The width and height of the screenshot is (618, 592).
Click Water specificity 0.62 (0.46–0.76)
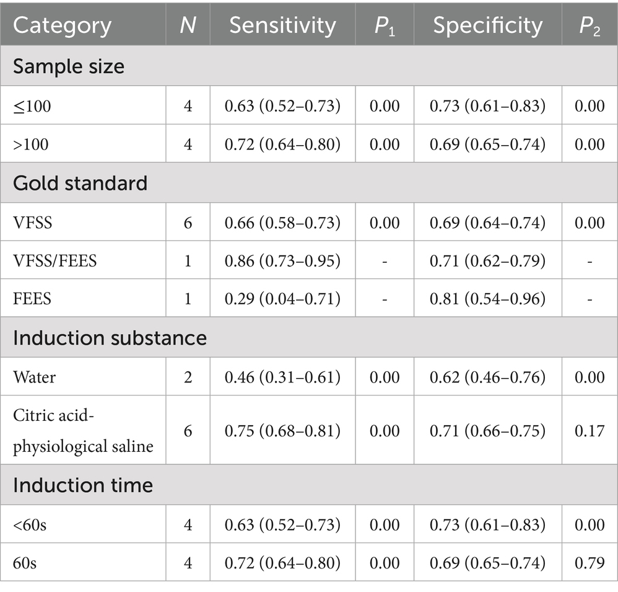coord(488,377)
